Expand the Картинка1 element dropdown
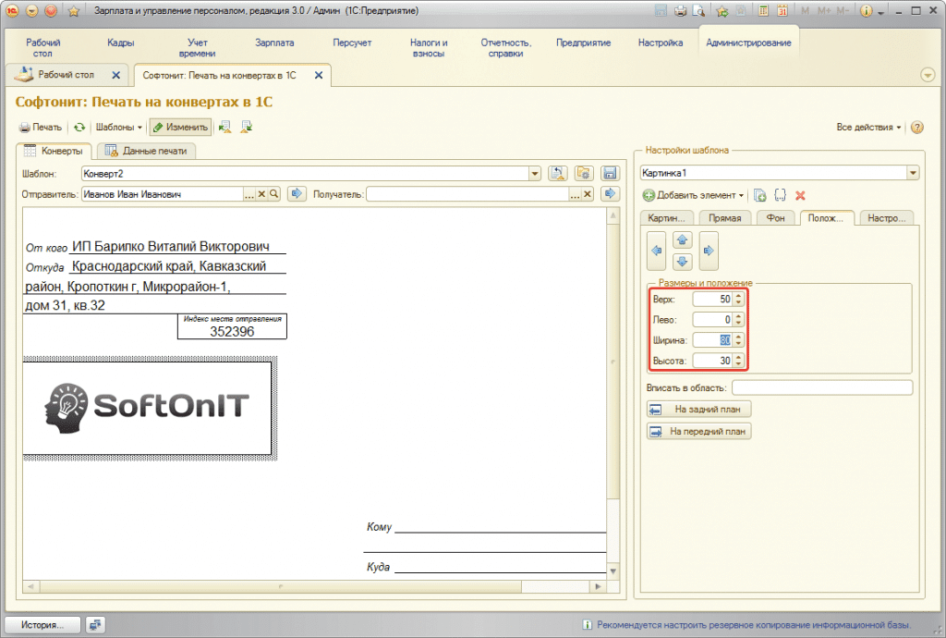The image size is (946, 638). (913, 173)
